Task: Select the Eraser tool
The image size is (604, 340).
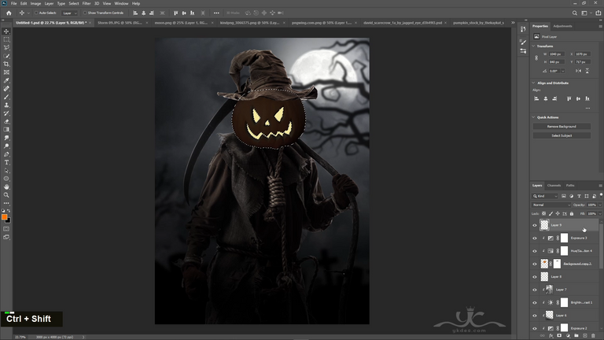Action: (x=6, y=121)
